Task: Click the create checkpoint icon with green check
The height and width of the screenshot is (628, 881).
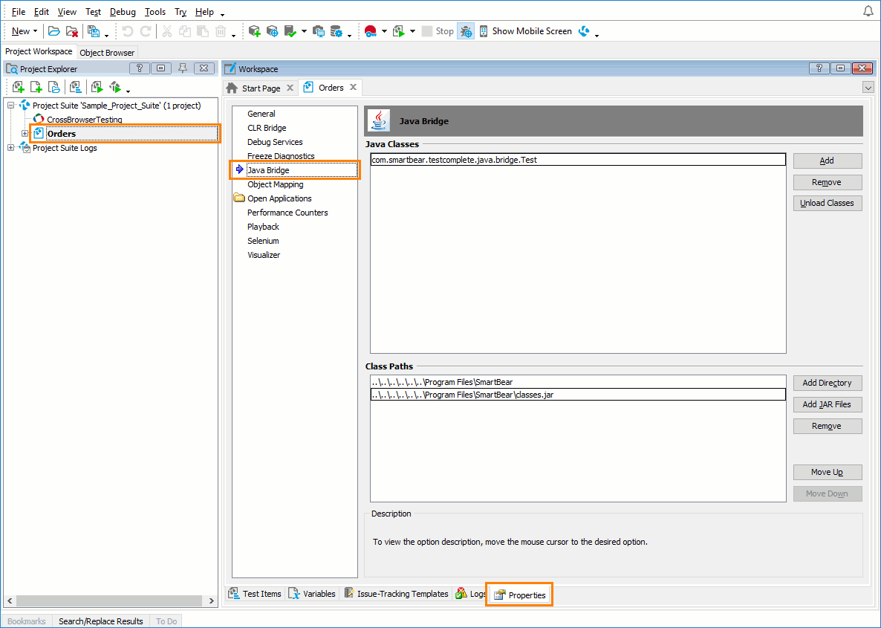Action: coord(290,31)
